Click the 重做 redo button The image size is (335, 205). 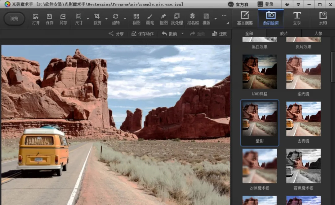coord(197,34)
